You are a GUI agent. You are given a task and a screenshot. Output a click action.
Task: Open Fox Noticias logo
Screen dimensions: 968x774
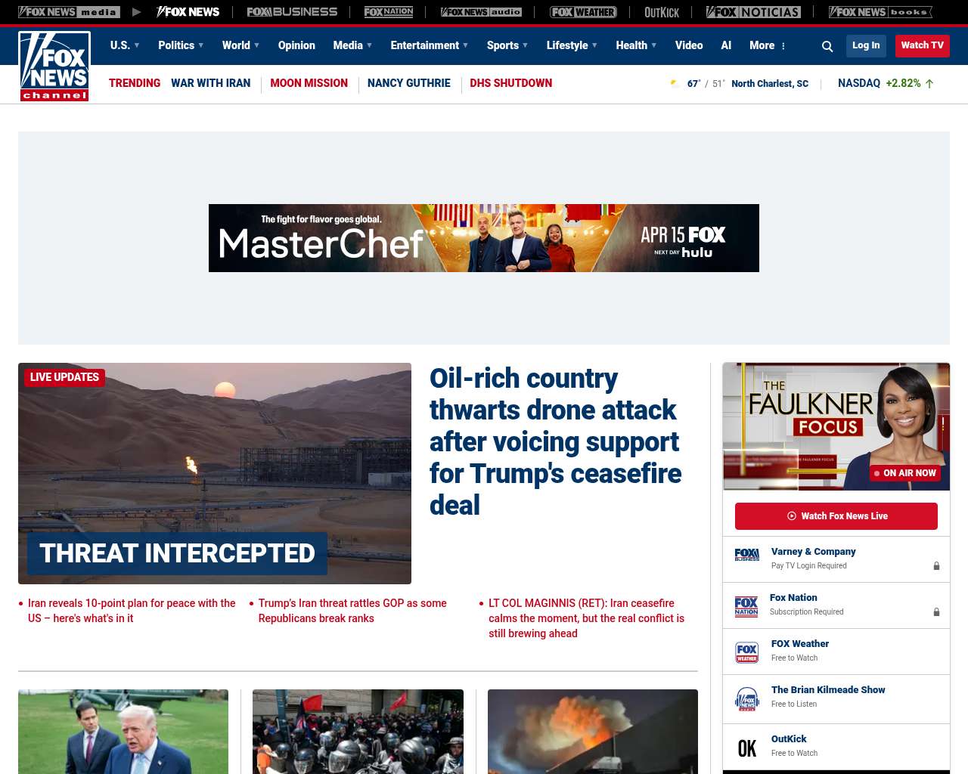coord(753,12)
